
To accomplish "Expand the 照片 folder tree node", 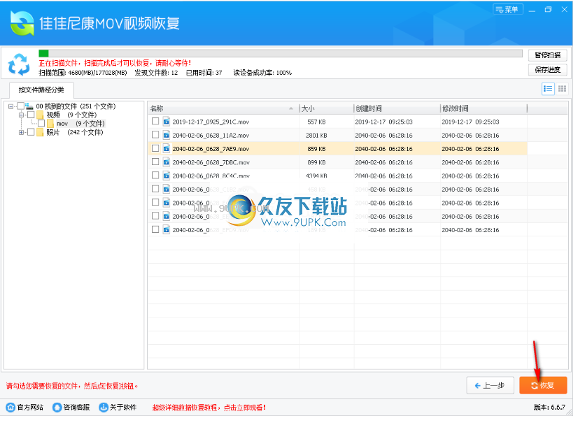I will click(x=21, y=132).
